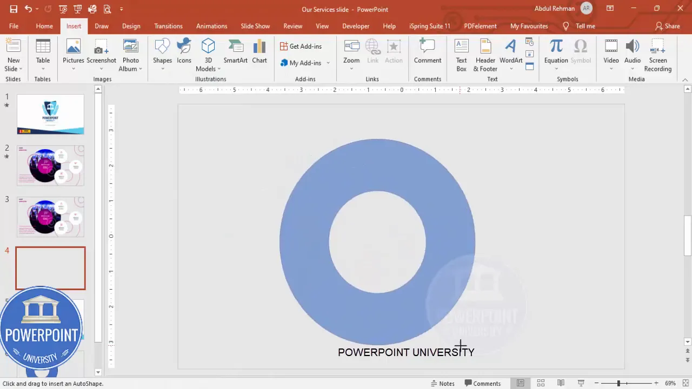Image resolution: width=692 pixels, height=389 pixels.
Task: Fit slide to current window
Action: coord(685,383)
